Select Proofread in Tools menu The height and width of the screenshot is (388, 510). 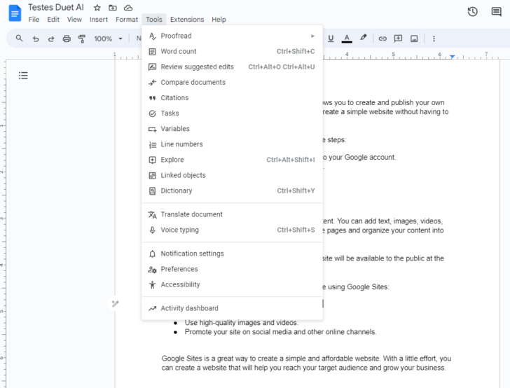tap(233, 36)
